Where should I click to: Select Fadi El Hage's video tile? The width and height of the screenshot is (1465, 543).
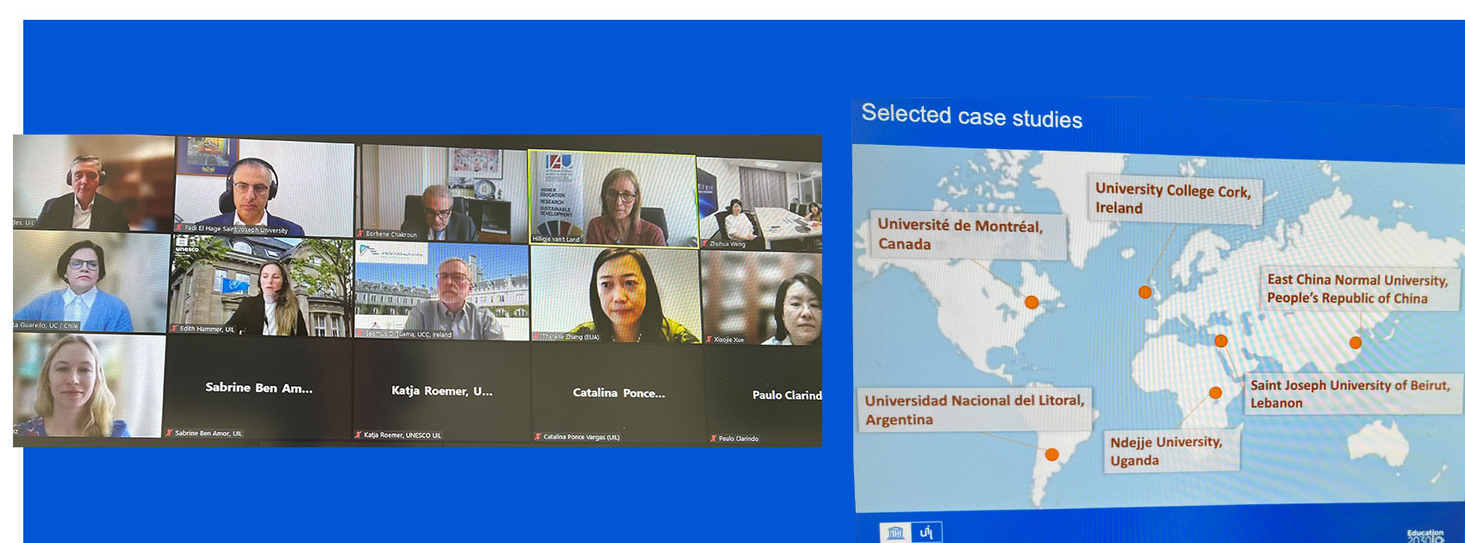[265, 186]
